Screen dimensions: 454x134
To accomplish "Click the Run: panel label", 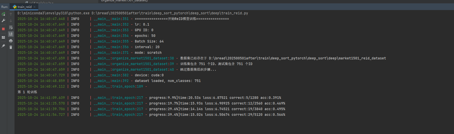I will (5, 7).
